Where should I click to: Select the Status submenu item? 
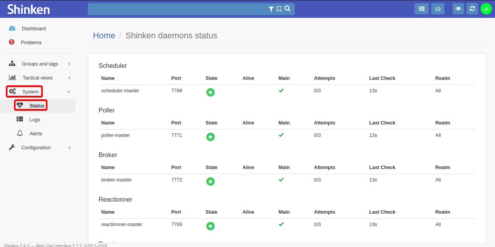37,106
